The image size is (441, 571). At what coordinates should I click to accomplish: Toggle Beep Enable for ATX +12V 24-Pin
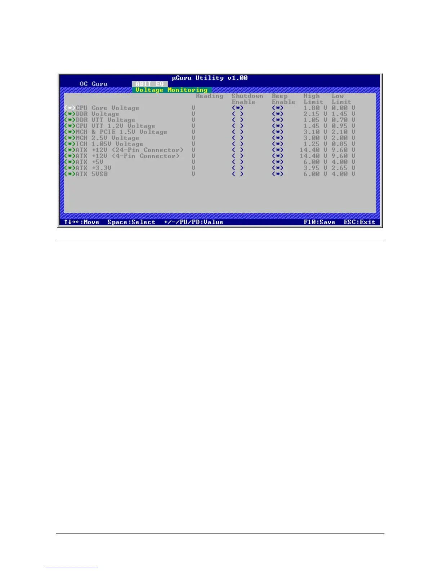(x=277, y=150)
